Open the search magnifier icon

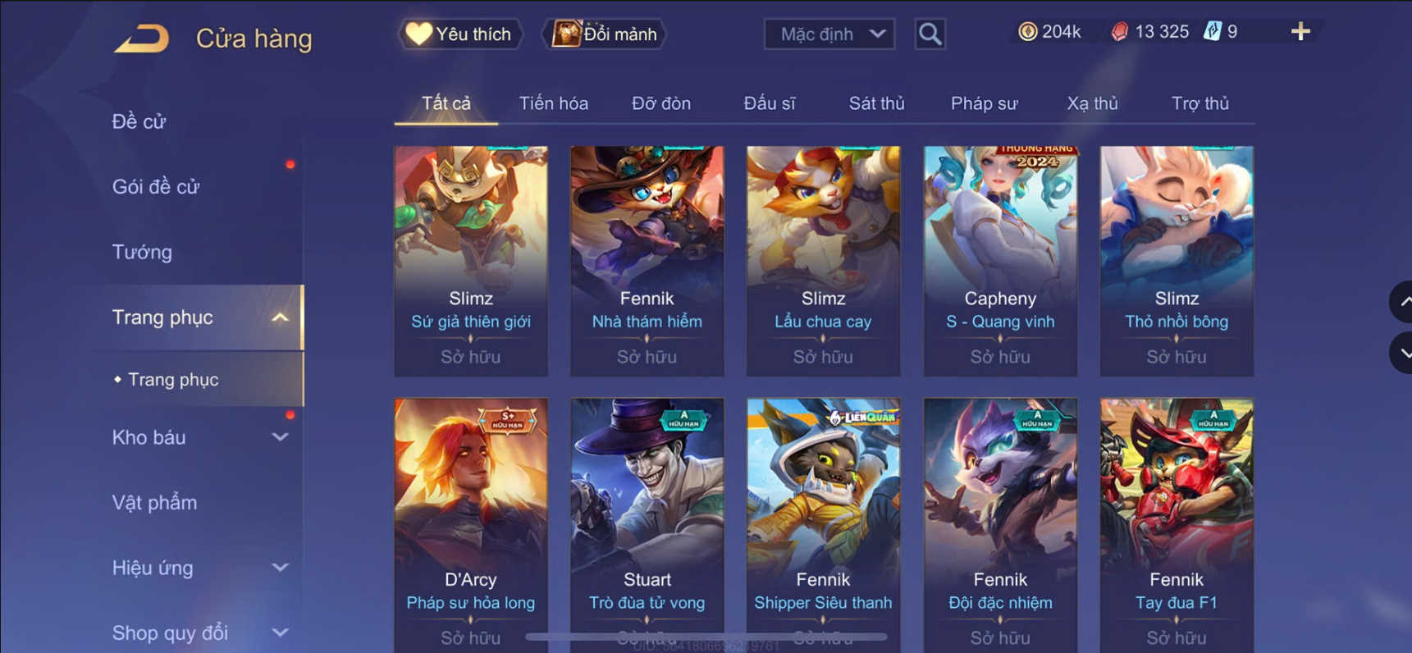(930, 34)
